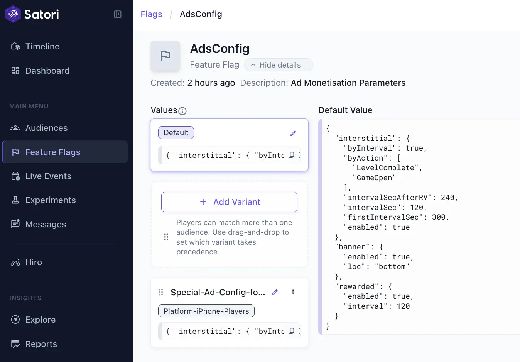
Task: Expand the truncated Special-Ad-Config variant name
Action: click(x=218, y=292)
